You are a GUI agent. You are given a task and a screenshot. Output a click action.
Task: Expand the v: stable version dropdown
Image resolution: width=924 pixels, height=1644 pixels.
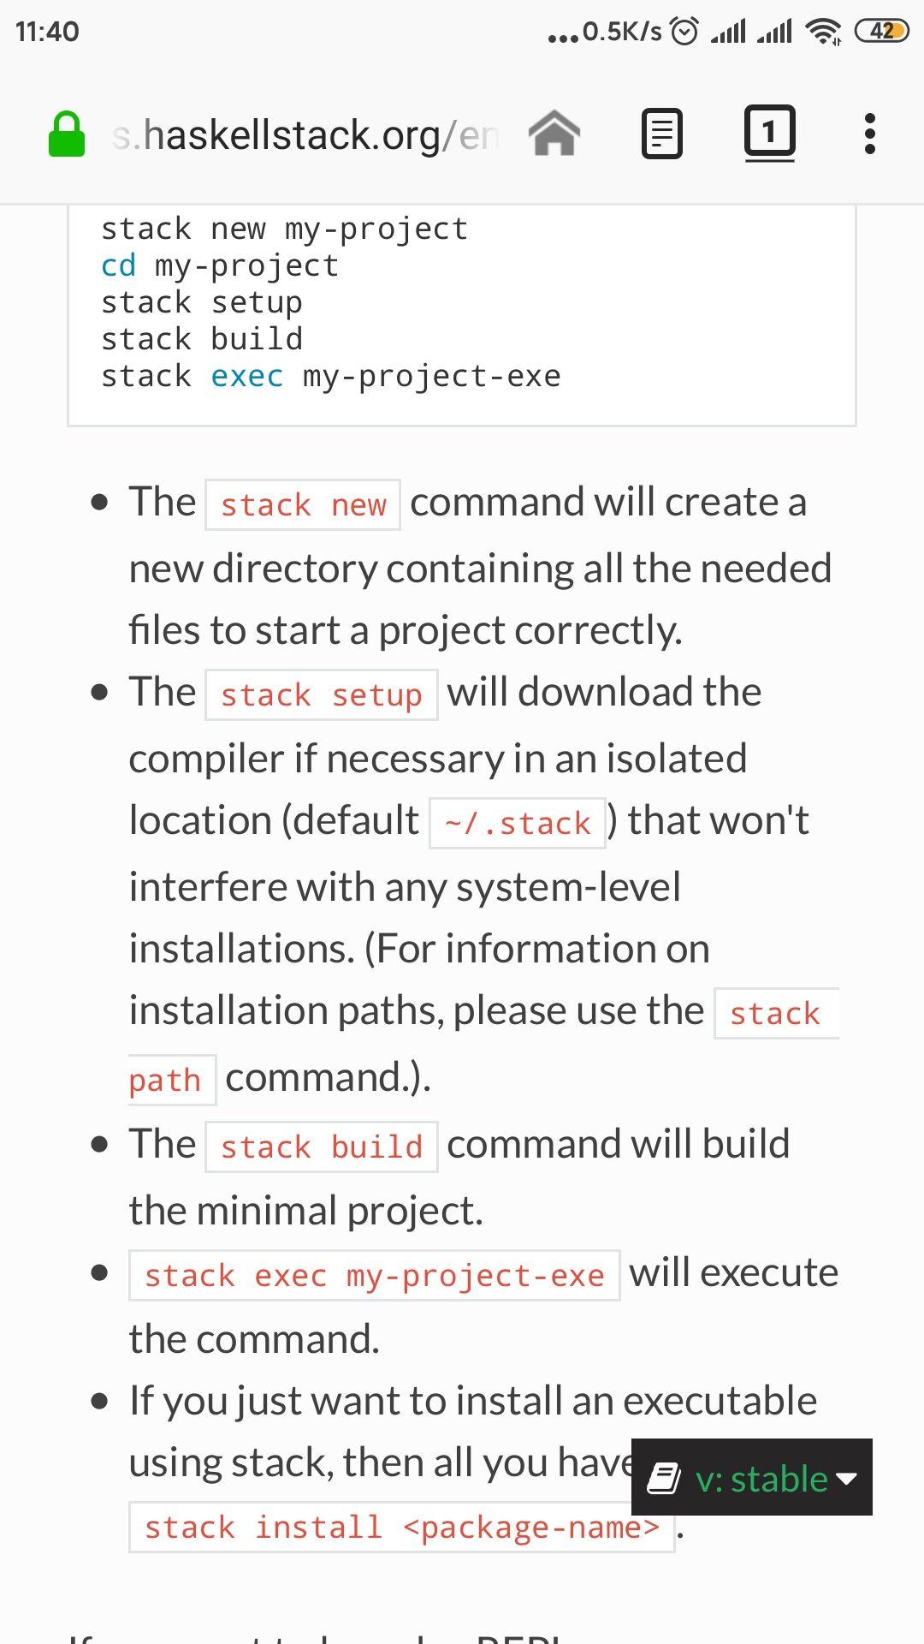tap(752, 1477)
